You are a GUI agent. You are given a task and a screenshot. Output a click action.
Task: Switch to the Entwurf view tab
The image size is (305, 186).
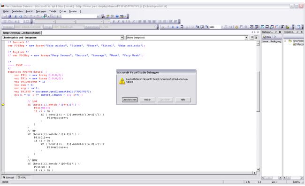coord(8,178)
